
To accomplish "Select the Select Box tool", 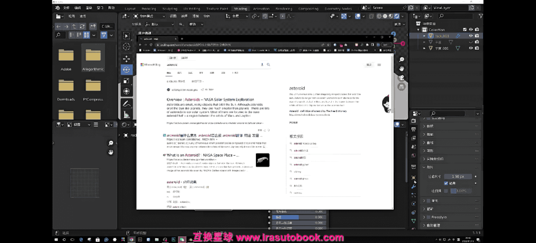I will 127,36.
